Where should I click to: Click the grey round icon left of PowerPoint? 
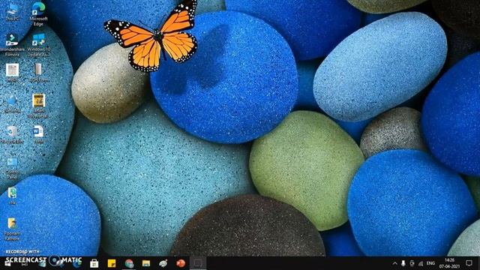[x=163, y=263]
